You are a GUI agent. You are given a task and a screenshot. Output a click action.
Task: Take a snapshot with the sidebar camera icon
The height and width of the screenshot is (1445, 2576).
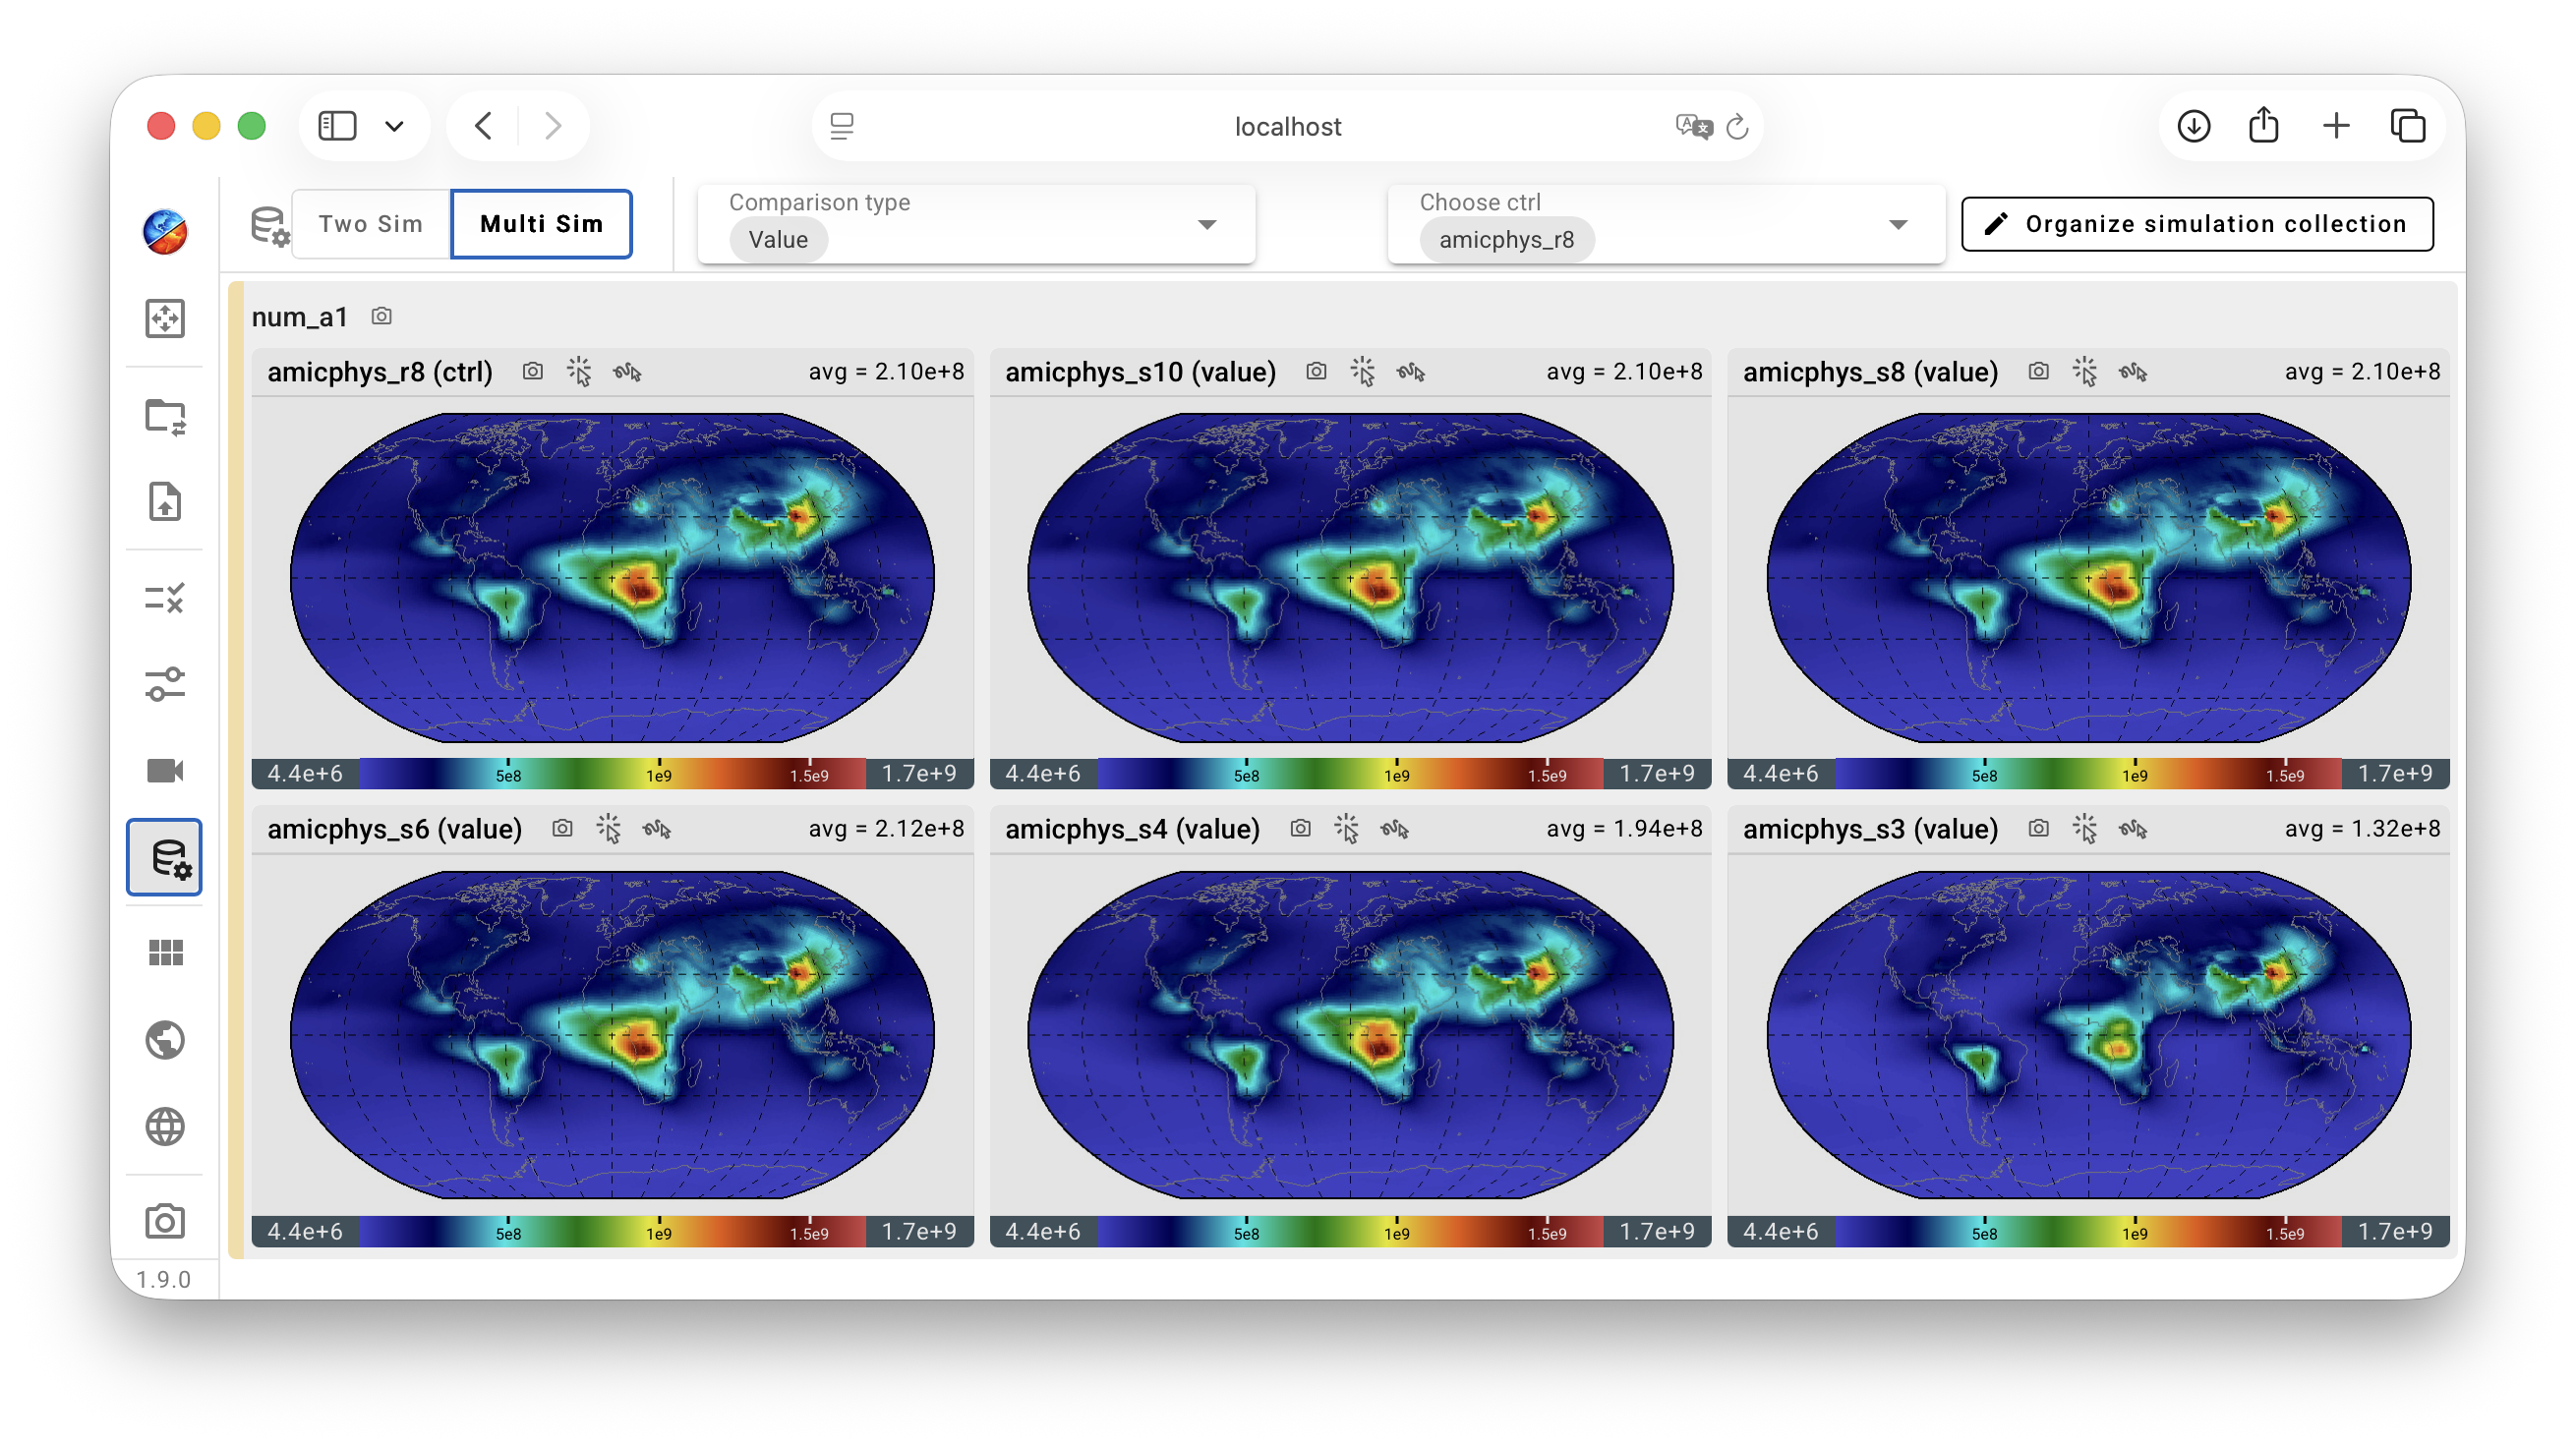pos(165,1221)
